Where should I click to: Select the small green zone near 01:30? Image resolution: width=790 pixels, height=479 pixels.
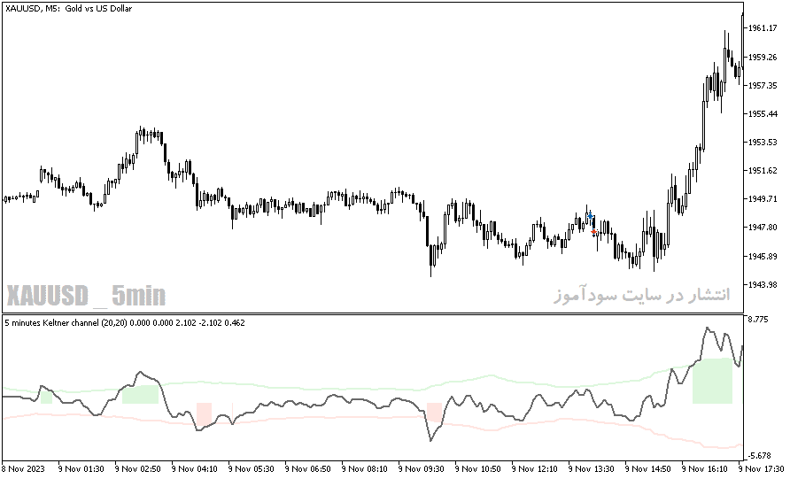tap(46, 398)
